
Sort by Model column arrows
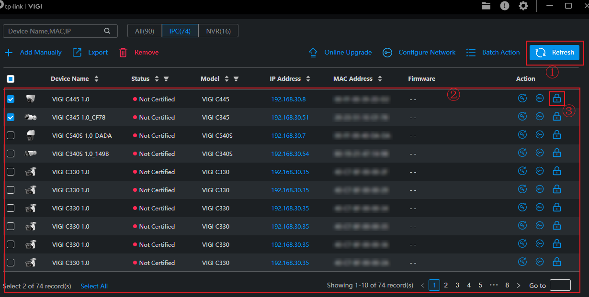pos(227,79)
